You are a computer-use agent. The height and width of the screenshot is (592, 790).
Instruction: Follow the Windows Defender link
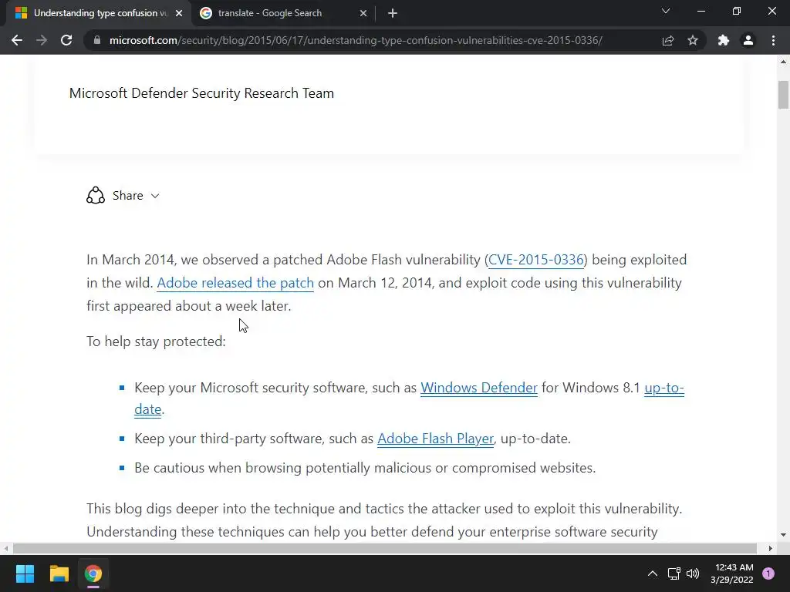[x=478, y=388]
